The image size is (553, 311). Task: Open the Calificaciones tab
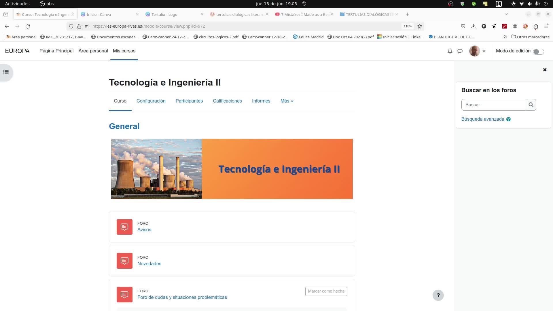pyautogui.click(x=227, y=101)
